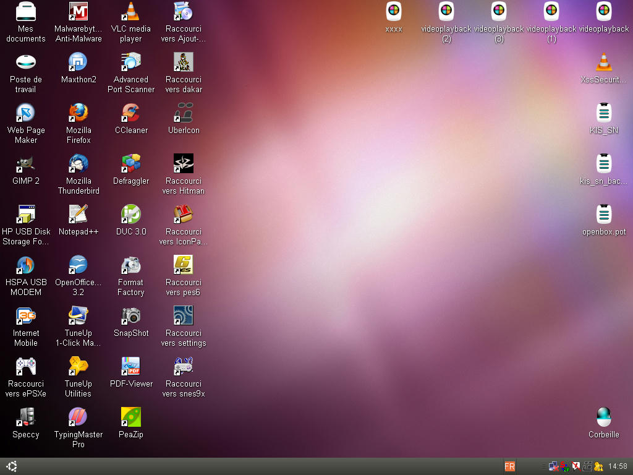This screenshot has width=633, height=475.
Task: Select the GIMP 2 shortcut icon
Action: [x=26, y=163]
